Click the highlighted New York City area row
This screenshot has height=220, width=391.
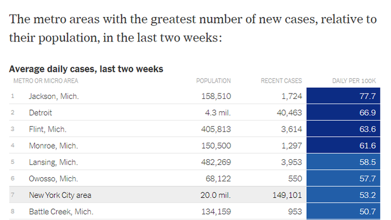[194, 195]
